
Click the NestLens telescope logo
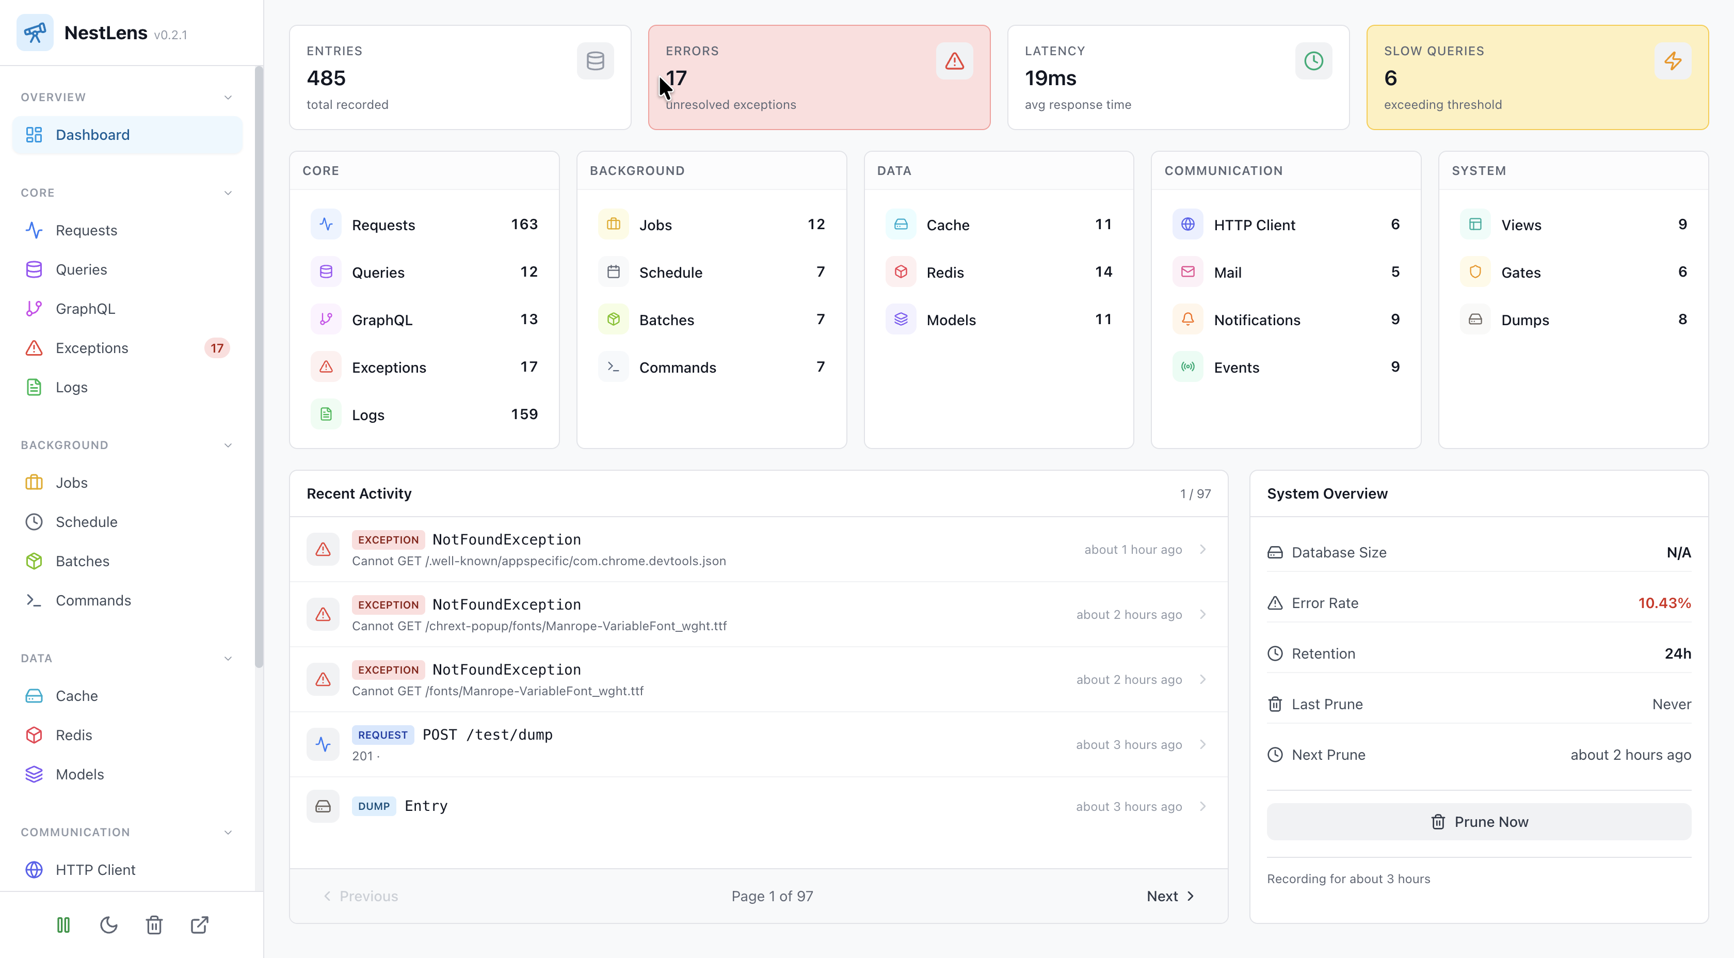point(35,33)
